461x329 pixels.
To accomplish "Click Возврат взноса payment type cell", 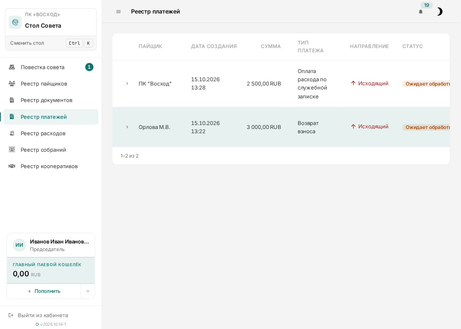I will 308,127.
